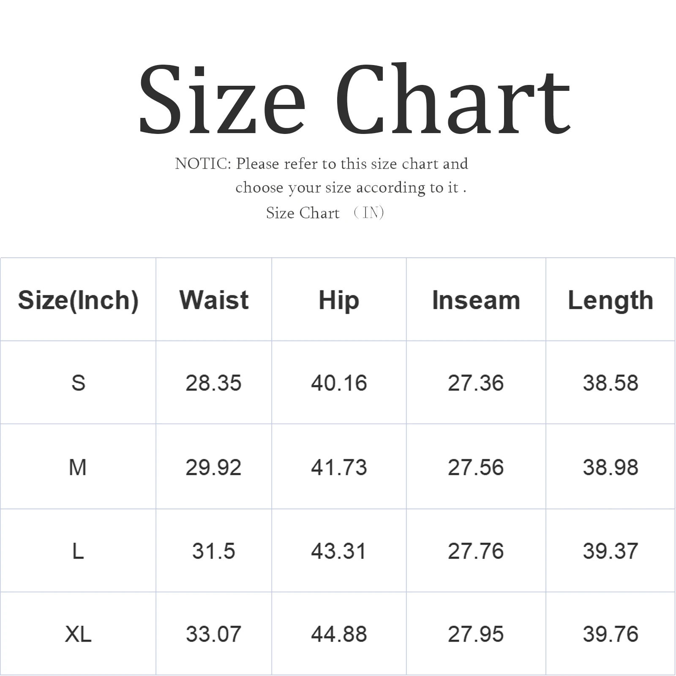Click the "Size Chart (IN)" subtitle

point(324,213)
